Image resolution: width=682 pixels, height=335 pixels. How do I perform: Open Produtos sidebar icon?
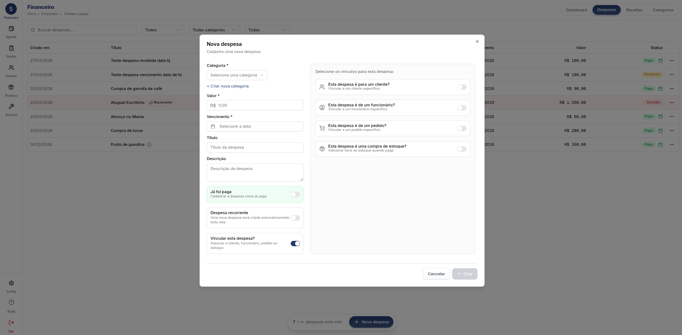tap(11, 87)
